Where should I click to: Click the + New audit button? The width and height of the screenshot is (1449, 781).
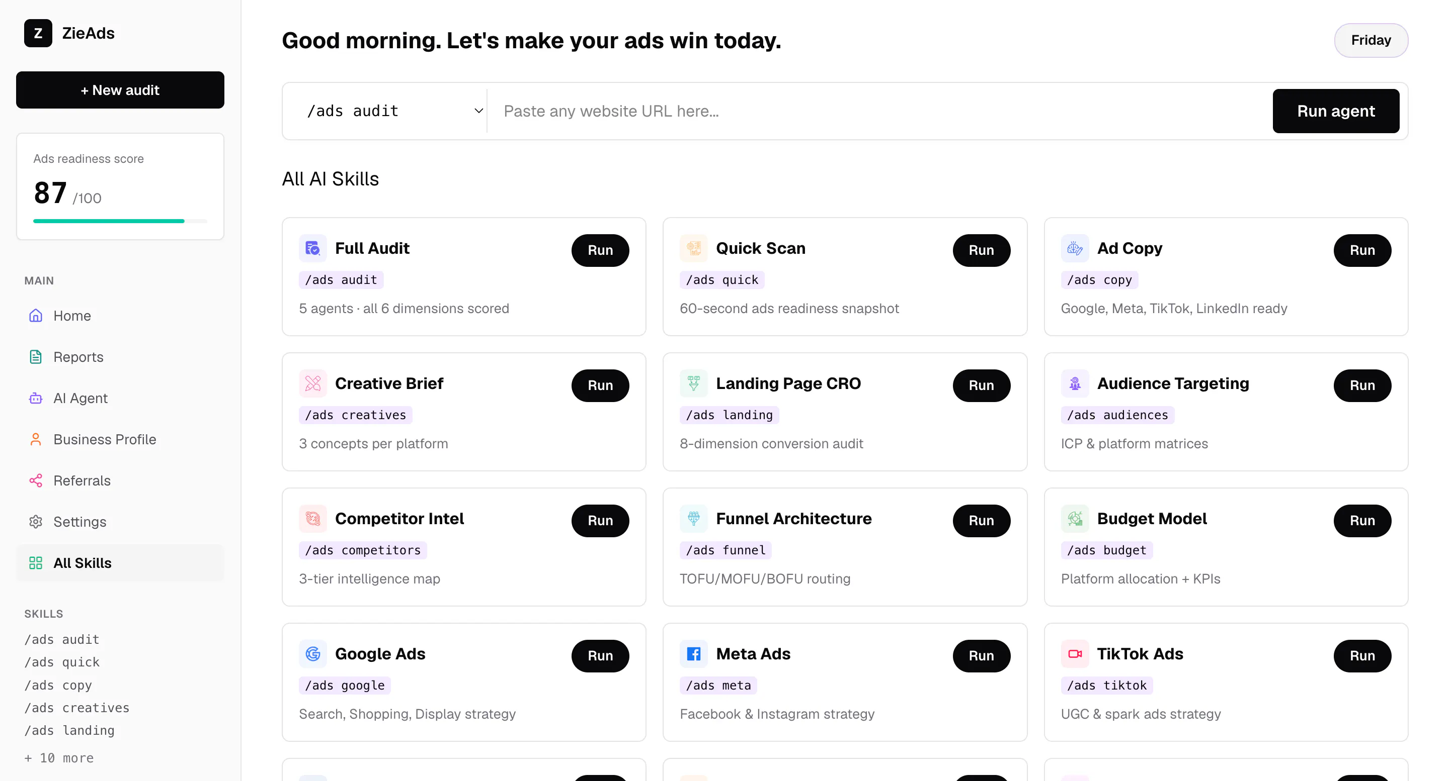pyautogui.click(x=120, y=90)
